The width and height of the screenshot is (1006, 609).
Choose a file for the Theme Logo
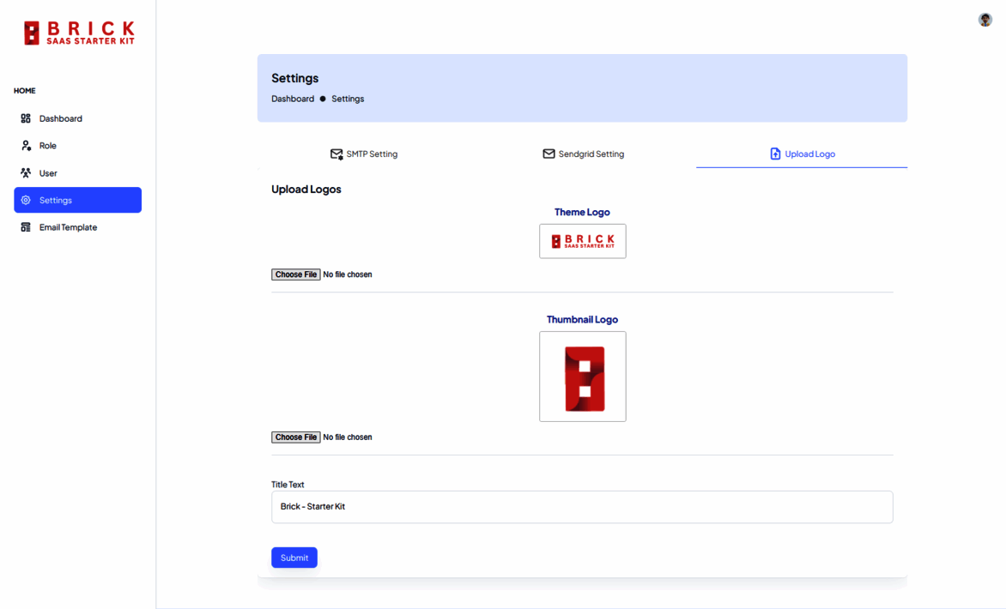click(296, 274)
